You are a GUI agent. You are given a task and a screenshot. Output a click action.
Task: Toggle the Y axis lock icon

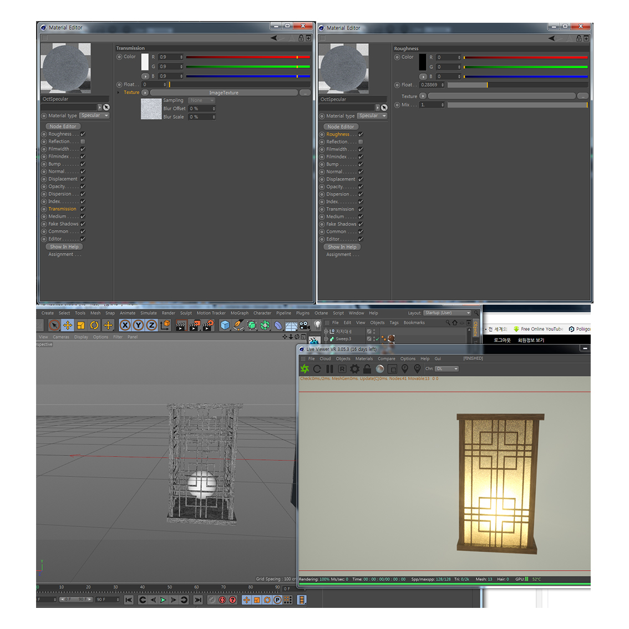[138, 326]
